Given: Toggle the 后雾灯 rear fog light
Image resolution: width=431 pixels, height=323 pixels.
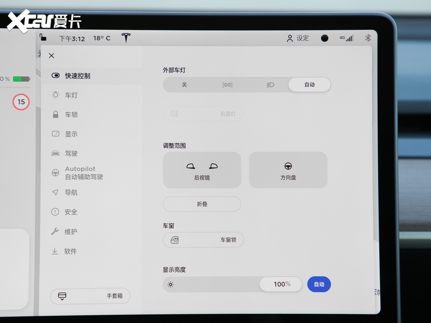Looking at the screenshot, I should pyautogui.click(x=203, y=114).
